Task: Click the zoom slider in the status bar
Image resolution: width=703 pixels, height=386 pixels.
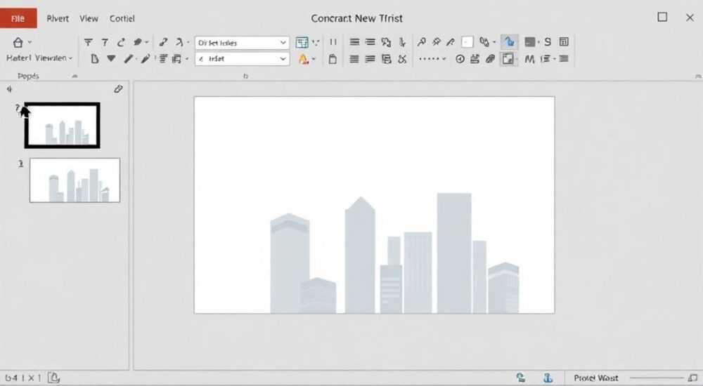Action: 657,378
